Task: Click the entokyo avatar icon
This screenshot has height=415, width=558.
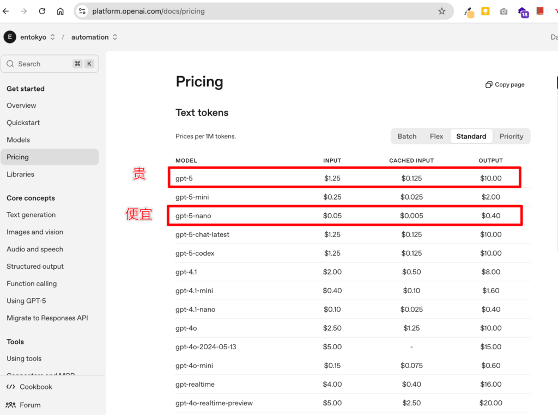Action: click(10, 37)
